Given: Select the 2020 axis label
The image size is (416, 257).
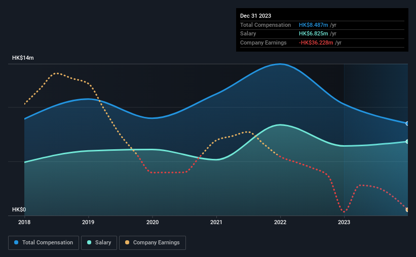Looking at the screenshot, I should pyautogui.click(x=153, y=222).
